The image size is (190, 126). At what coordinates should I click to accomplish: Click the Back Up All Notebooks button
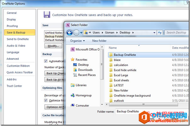pyautogui.click(x=54, y=79)
